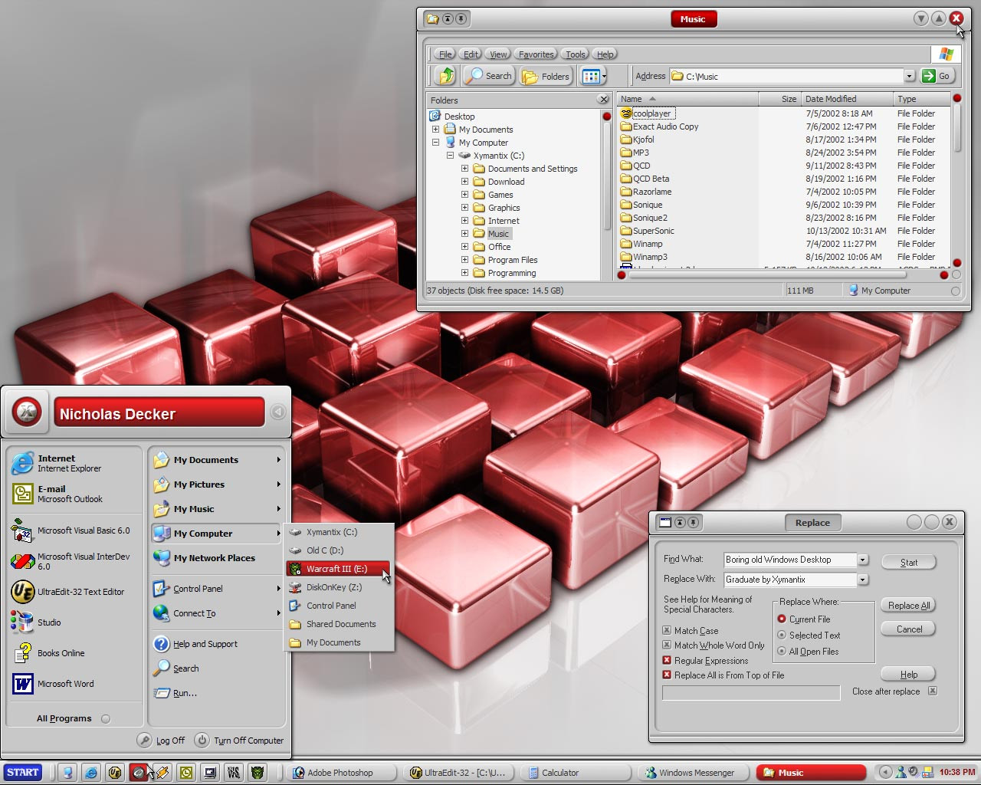
Task: Open the Replace With dropdown arrow
Action: (x=863, y=580)
